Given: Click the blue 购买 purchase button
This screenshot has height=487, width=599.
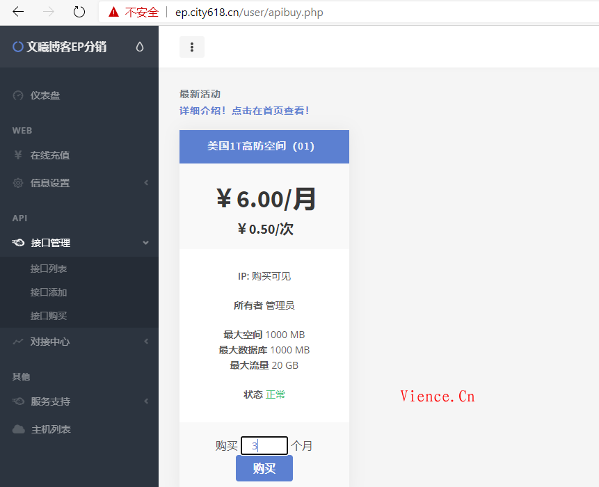Looking at the screenshot, I should click(264, 469).
